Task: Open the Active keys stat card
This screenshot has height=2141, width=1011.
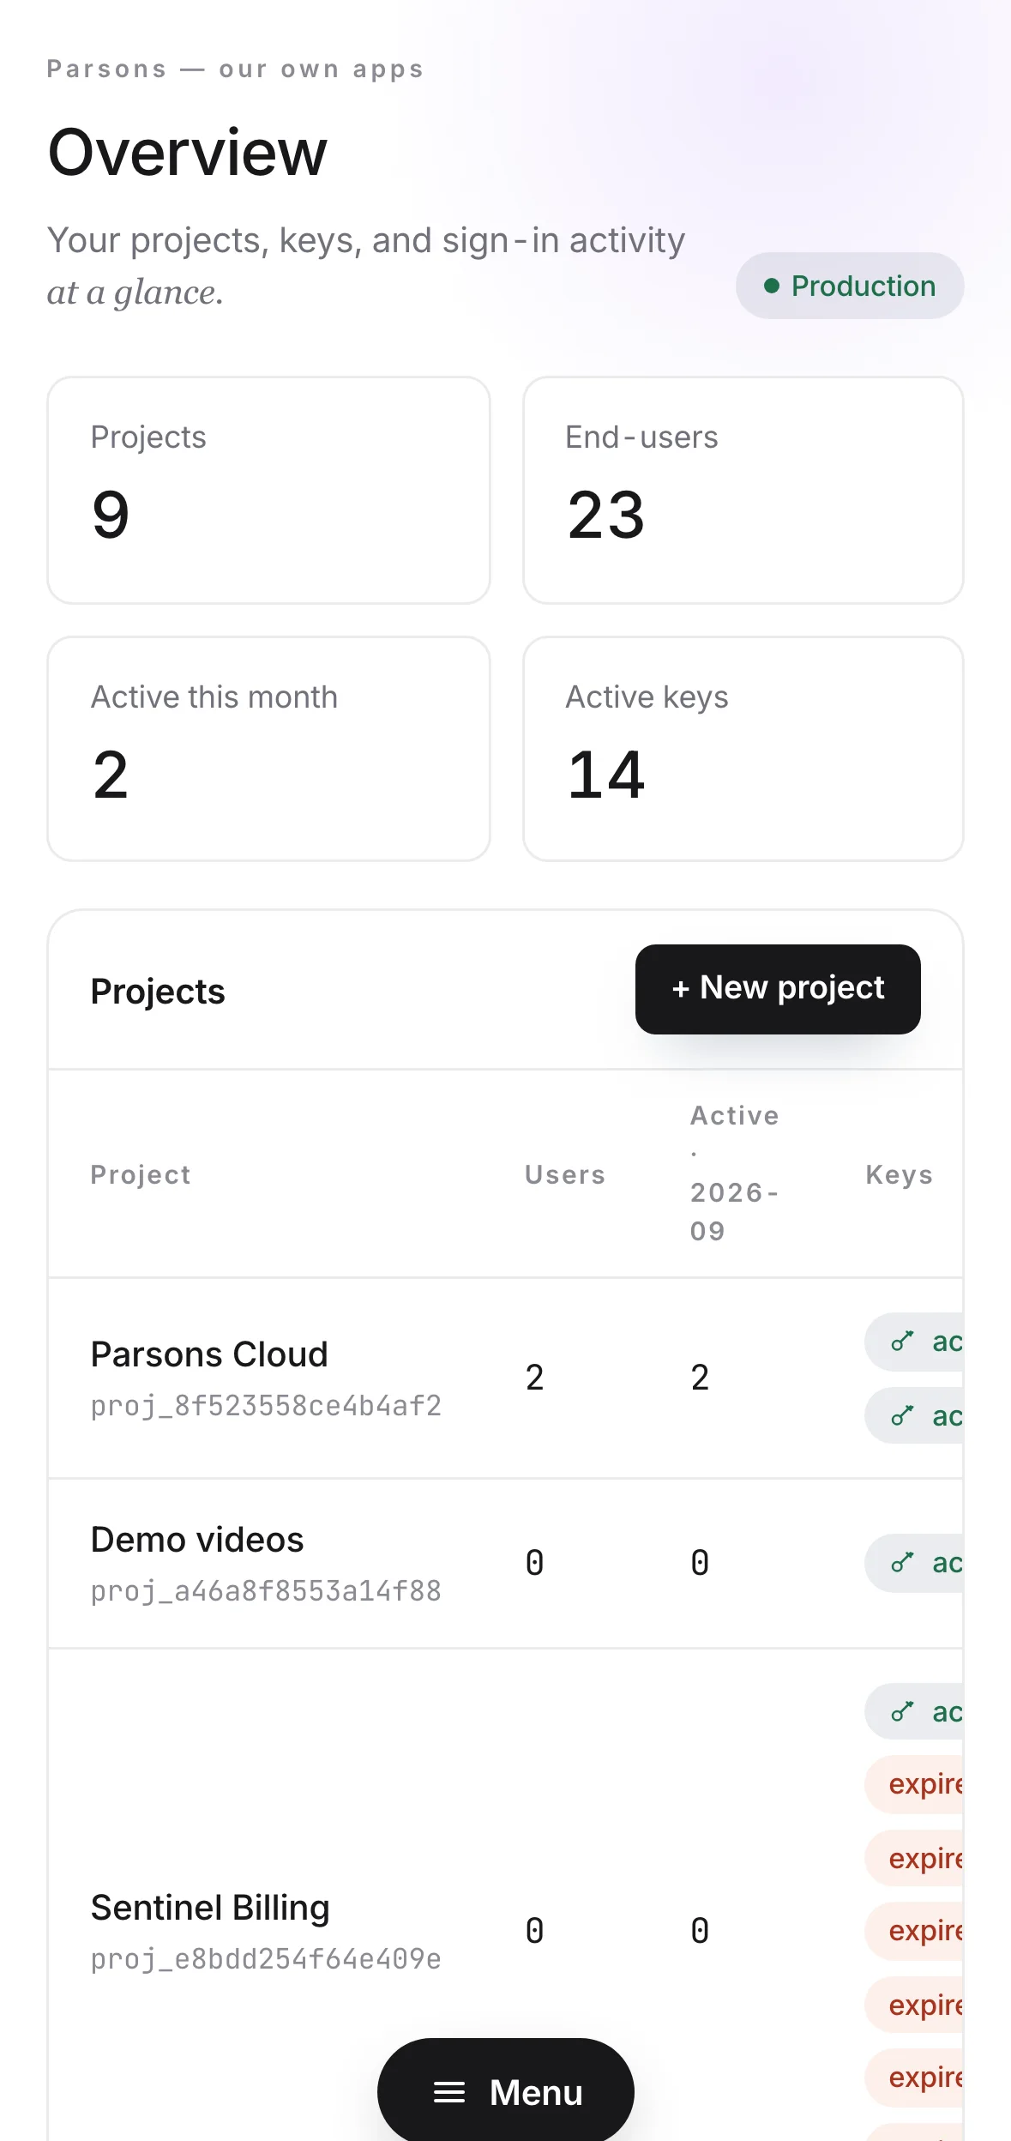Action: [743, 749]
